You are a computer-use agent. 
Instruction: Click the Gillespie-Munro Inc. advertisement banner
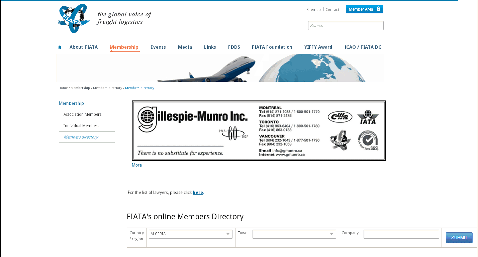(259, 131)
